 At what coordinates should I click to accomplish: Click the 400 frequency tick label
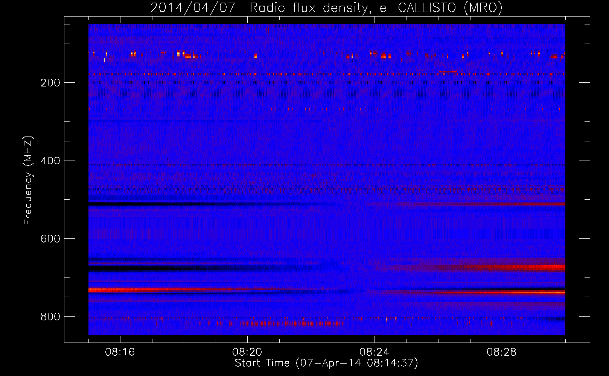pyautogui.click(x=50, y=161)
